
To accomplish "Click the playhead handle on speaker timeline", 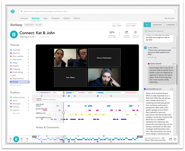I will click(x=64, y=113).
